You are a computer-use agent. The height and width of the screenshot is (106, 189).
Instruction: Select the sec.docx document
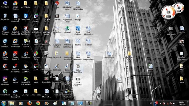(182, 30)
